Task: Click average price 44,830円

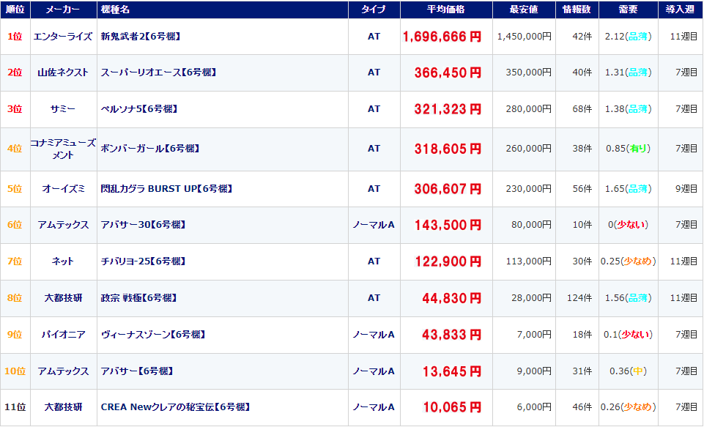Action: (452, 298)
